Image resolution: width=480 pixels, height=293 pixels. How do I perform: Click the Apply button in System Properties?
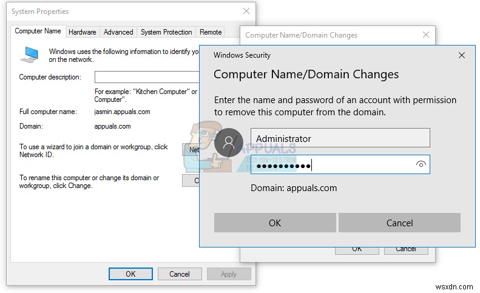[228, 274]
